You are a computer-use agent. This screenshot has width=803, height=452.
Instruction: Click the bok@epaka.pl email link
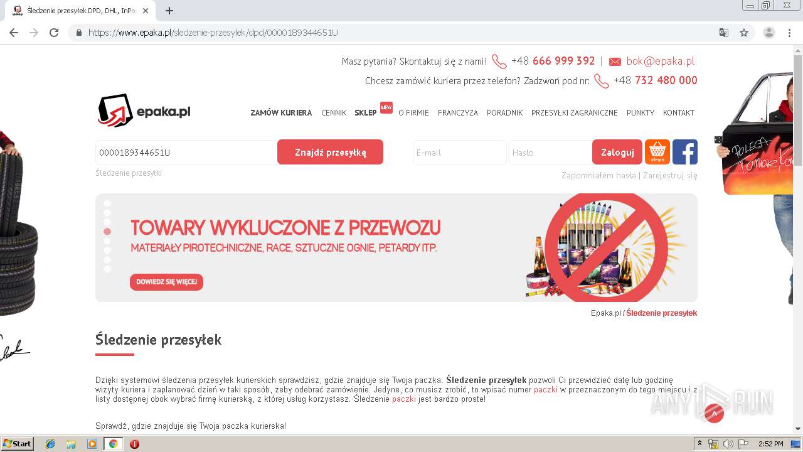click(660, 61)
